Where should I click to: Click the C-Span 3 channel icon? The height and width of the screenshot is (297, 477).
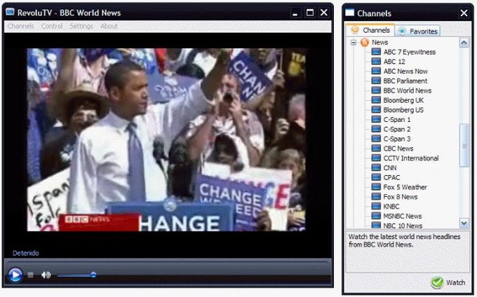click(x=376, y=139)
